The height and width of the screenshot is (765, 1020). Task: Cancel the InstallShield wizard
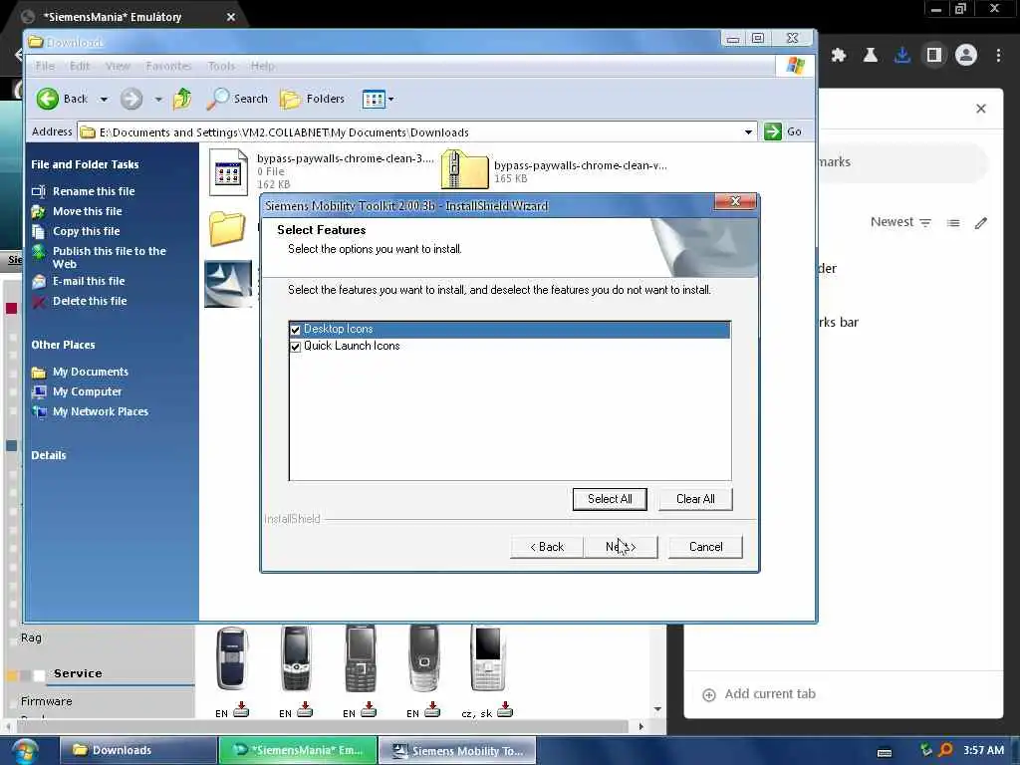[x=706, y=547]
